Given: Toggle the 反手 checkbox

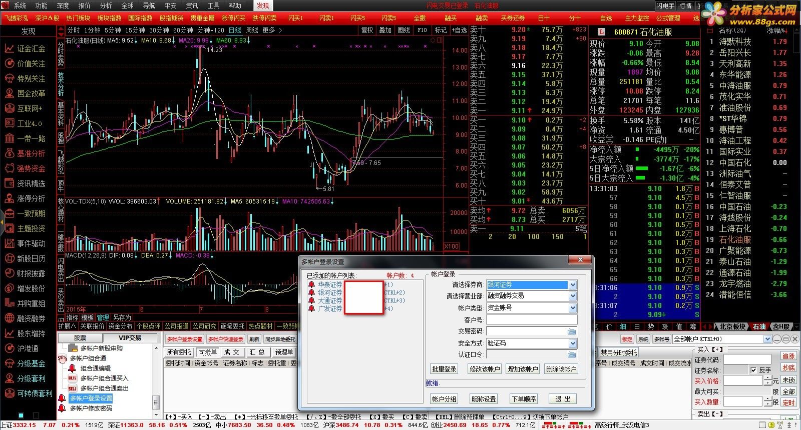Looking at the screenshot, I should click(753, 370).
